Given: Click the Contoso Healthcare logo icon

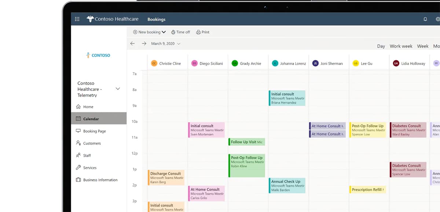Looking at the screenshot, I should (90, 19).
